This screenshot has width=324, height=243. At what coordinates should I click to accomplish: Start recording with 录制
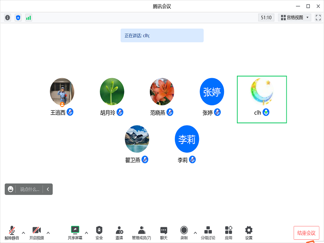coord(184,233)
